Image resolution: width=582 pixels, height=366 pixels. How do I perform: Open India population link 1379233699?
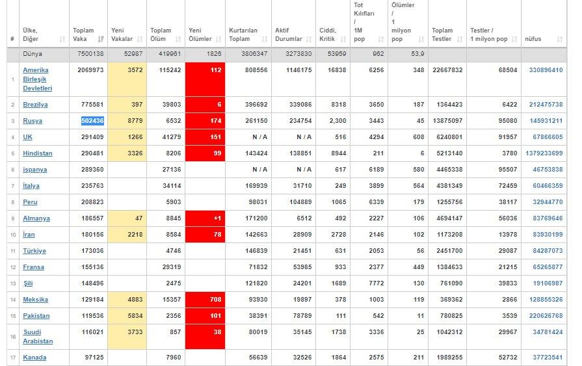pyautogui.click(x=544, y=153)
